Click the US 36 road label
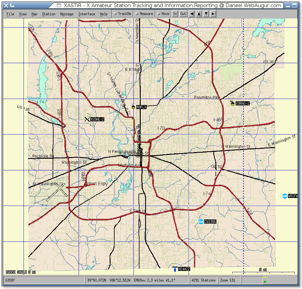Image resolution: width=302 pixels, height=289 pixels. click(x=268, y=62)
